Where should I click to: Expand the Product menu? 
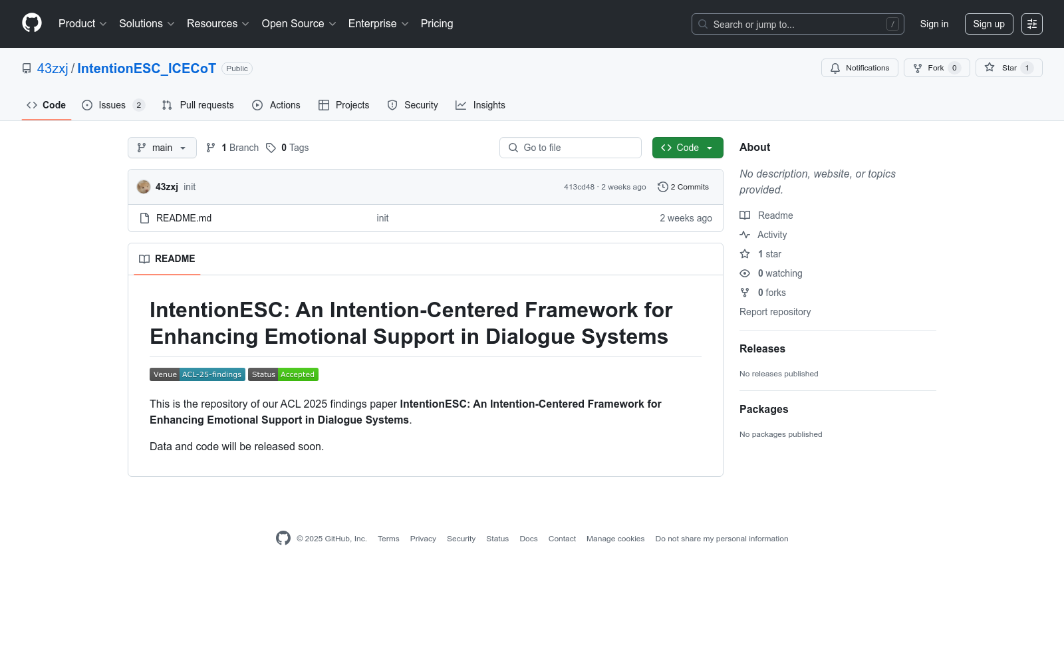(x=82, y=24)
